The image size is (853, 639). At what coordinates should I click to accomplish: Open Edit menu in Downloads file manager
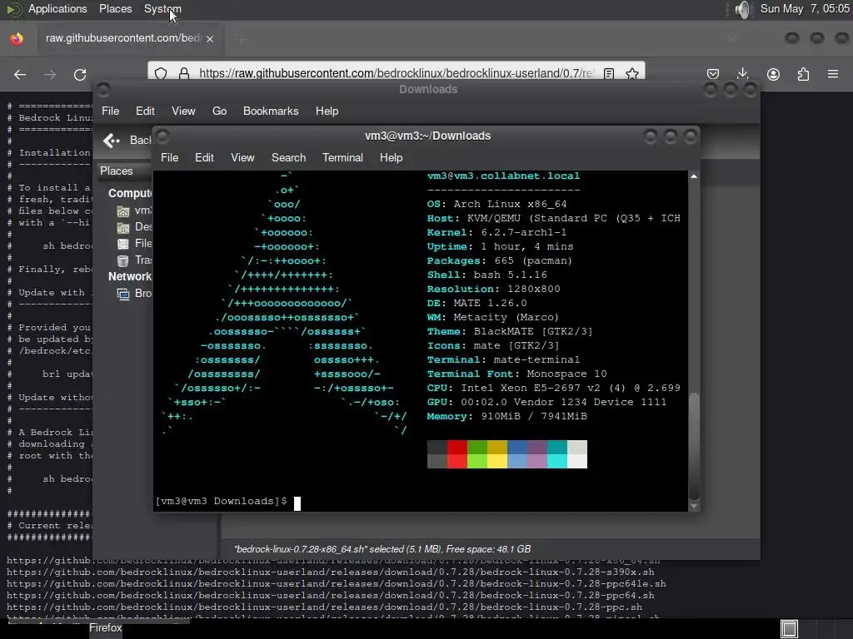click(145, 111)
